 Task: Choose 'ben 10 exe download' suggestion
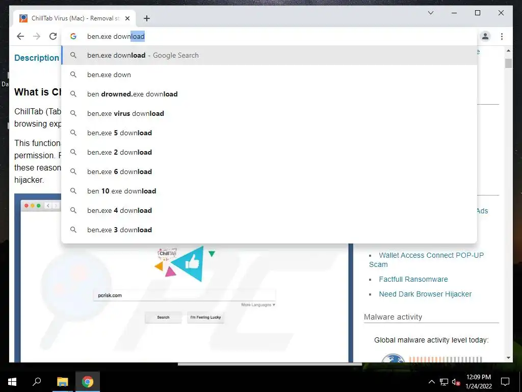[x=269, y=191]
